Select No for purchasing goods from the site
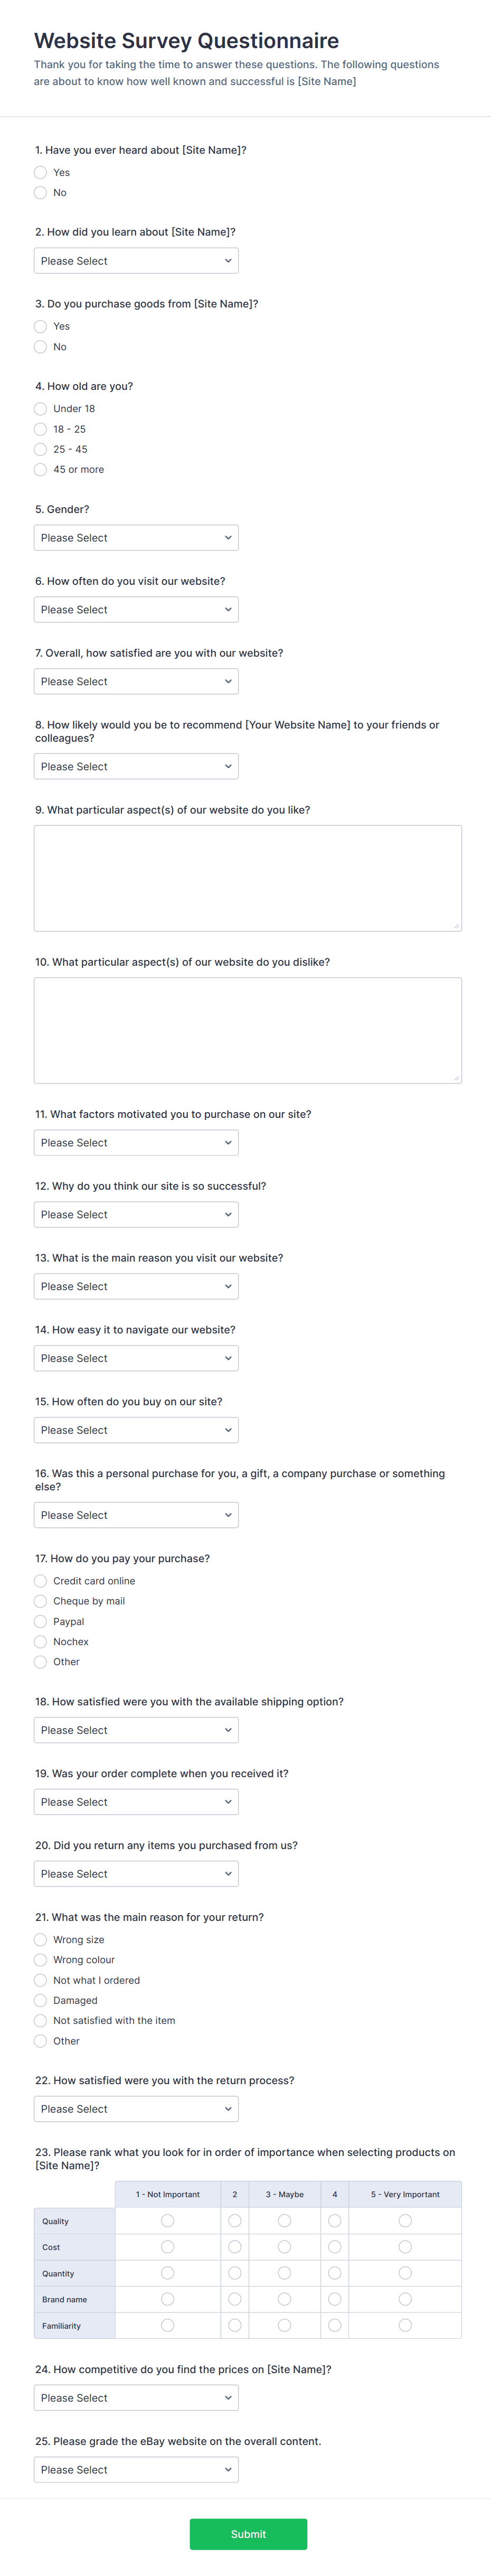The height and width of the screenshot is (2576, 491). pyautogui.click(x=40, y=347)
